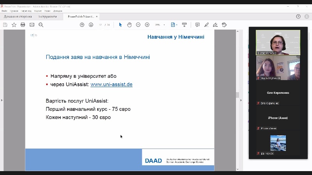Viewport: 312px width, 175px height.
Task: Click muted mic icon on Mariia's video
Action: pos(258,78)
